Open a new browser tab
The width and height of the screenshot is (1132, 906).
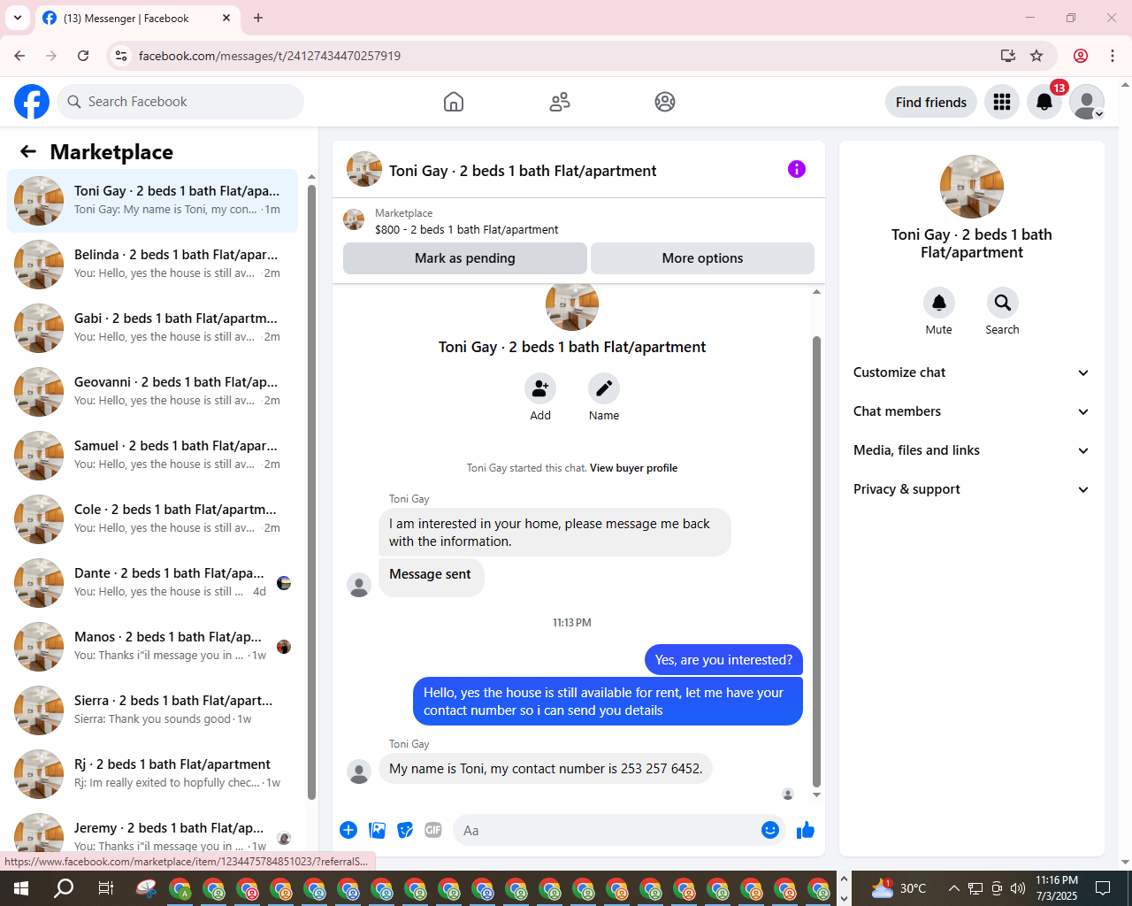click(258, 18)
